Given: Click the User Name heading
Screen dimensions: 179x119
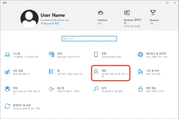Looking at the screenshot, I should [x=53, y=15].
